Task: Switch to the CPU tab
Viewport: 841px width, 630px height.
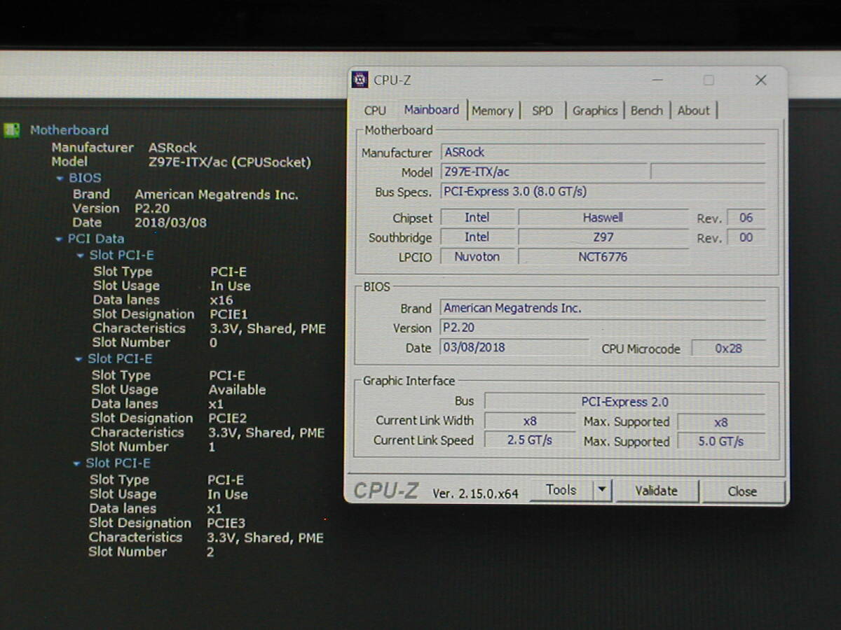Action: tap(375, 111)
